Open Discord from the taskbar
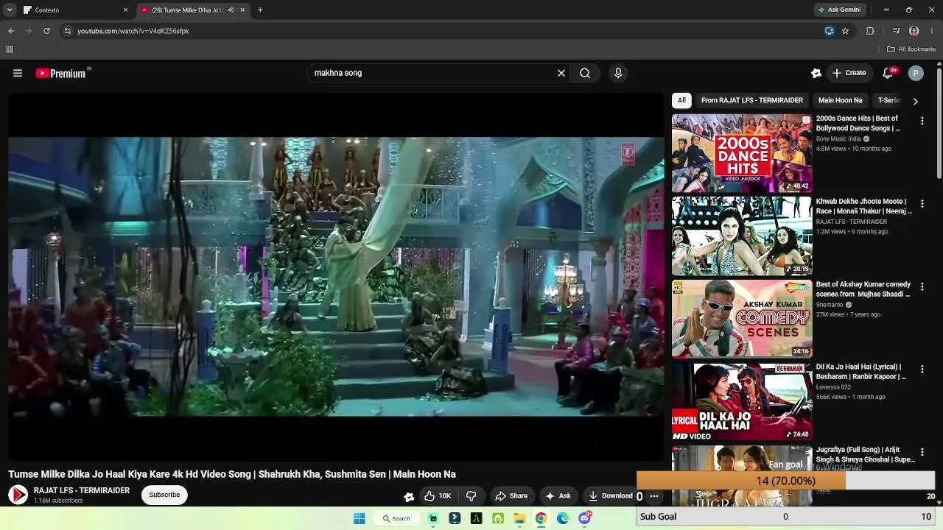 click(x=585, y=519)
